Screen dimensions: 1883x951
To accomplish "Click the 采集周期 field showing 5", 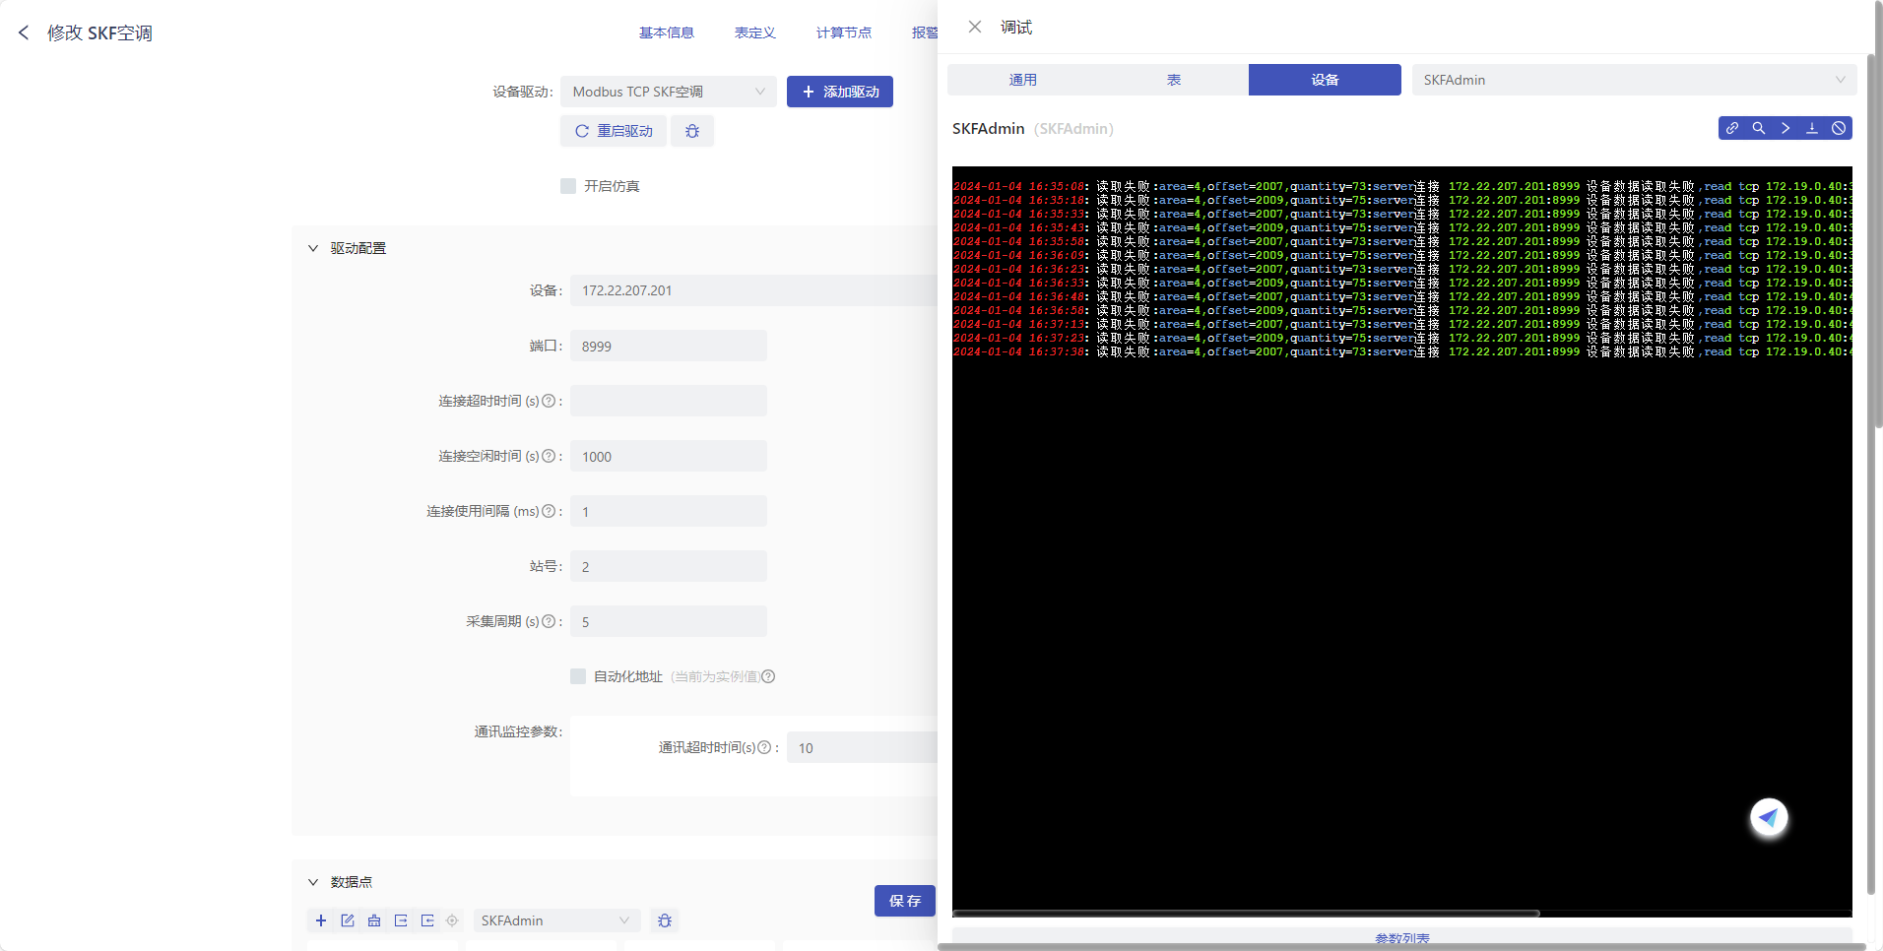I will pyautogui.click(x=669, y=621).
